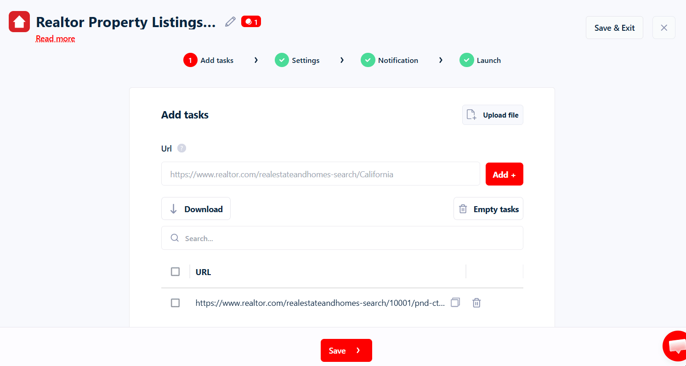Viewport: 686px width, 366px height.
Task: Delete the realtor URL task row
Action: point(476,303)
